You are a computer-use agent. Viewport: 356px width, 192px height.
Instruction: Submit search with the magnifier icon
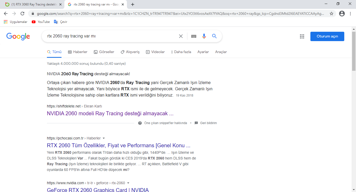[214, 36]
